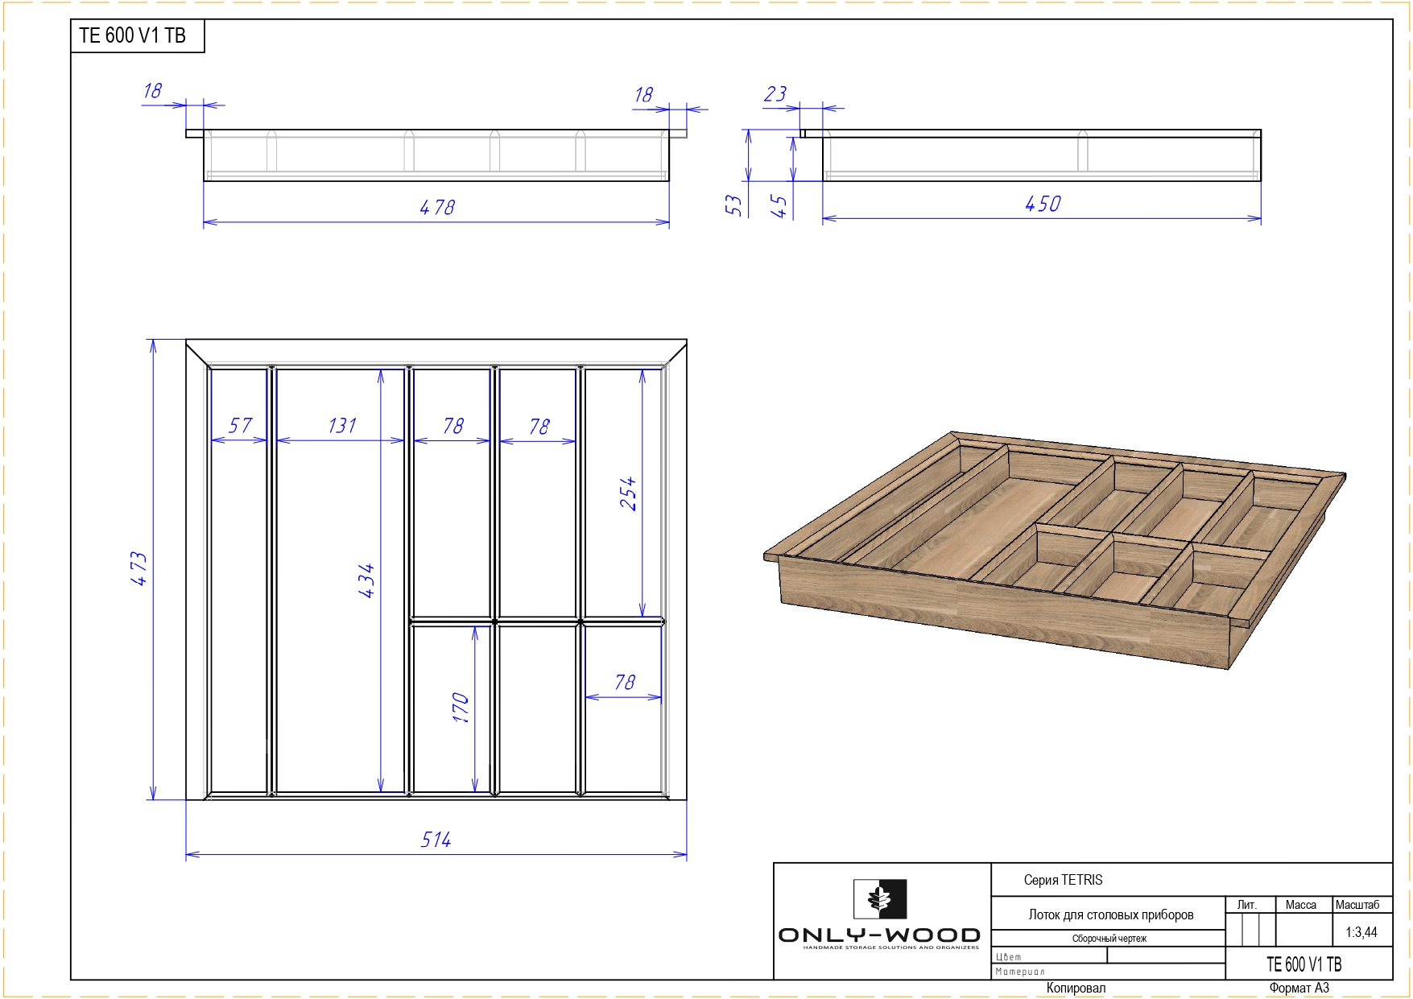Click the Серия TETRIS title cell

1063,880
